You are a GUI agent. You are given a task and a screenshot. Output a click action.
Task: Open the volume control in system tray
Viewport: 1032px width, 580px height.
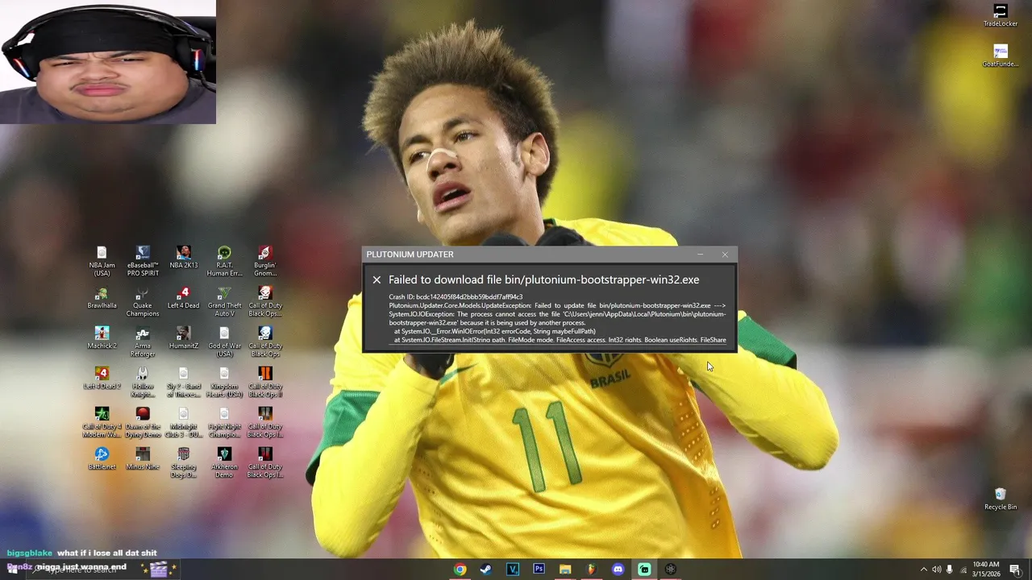coord(936,570)
